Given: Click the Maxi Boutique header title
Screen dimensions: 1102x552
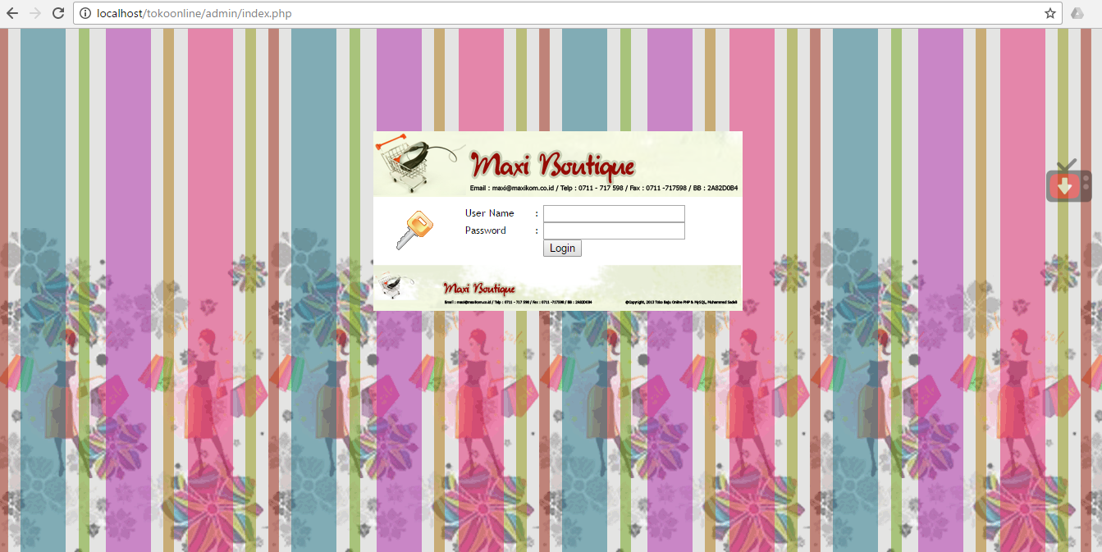Looking at the screenshot, I should tap(551, 164).
